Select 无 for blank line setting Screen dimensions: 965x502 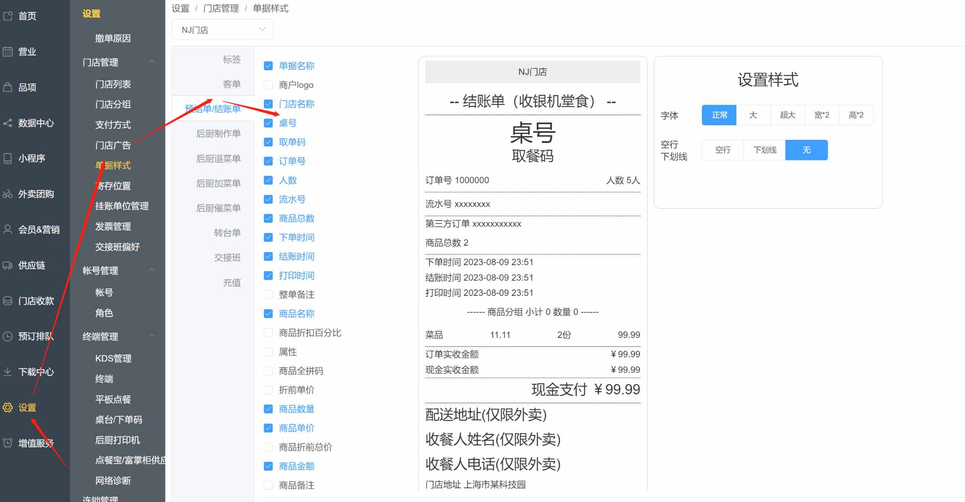pos(807,150)
